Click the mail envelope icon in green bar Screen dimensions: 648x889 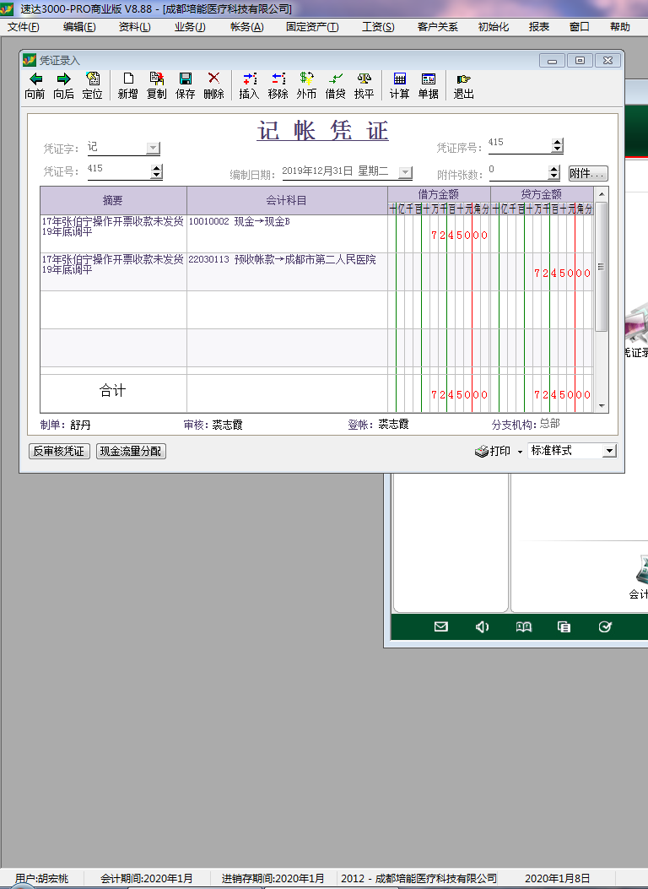(x=440, y=626)
